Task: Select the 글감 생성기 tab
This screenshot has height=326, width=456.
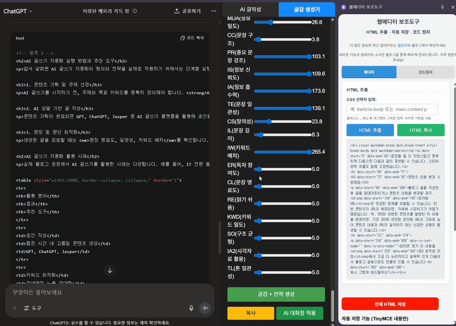Action: [307, 9]
